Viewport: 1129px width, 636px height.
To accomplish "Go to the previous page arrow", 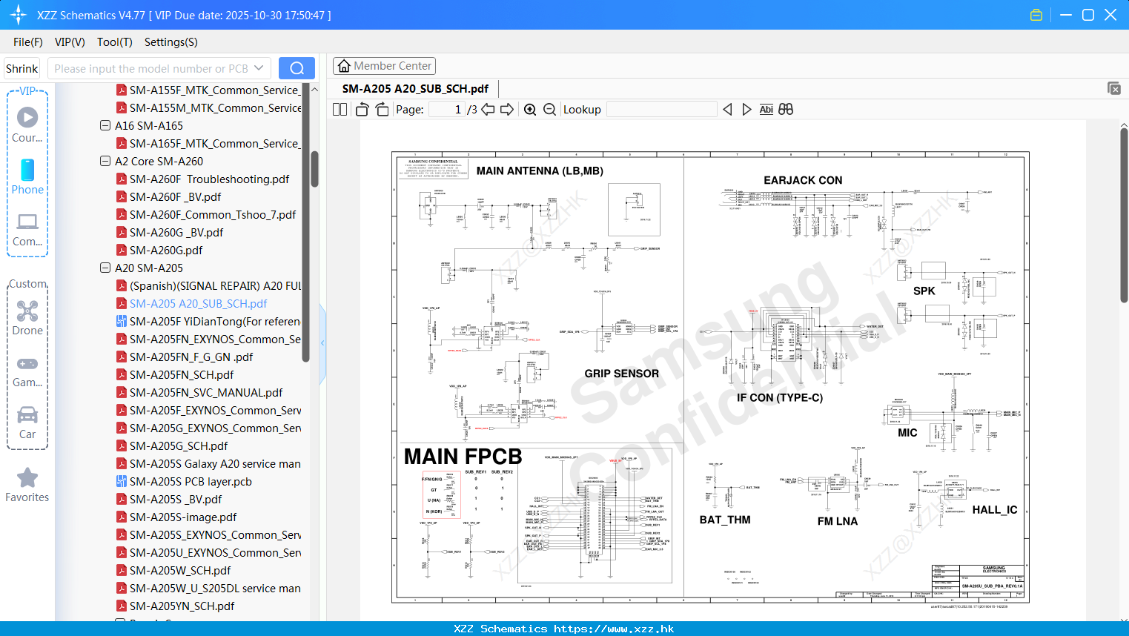I will click(x=488, y=110).
